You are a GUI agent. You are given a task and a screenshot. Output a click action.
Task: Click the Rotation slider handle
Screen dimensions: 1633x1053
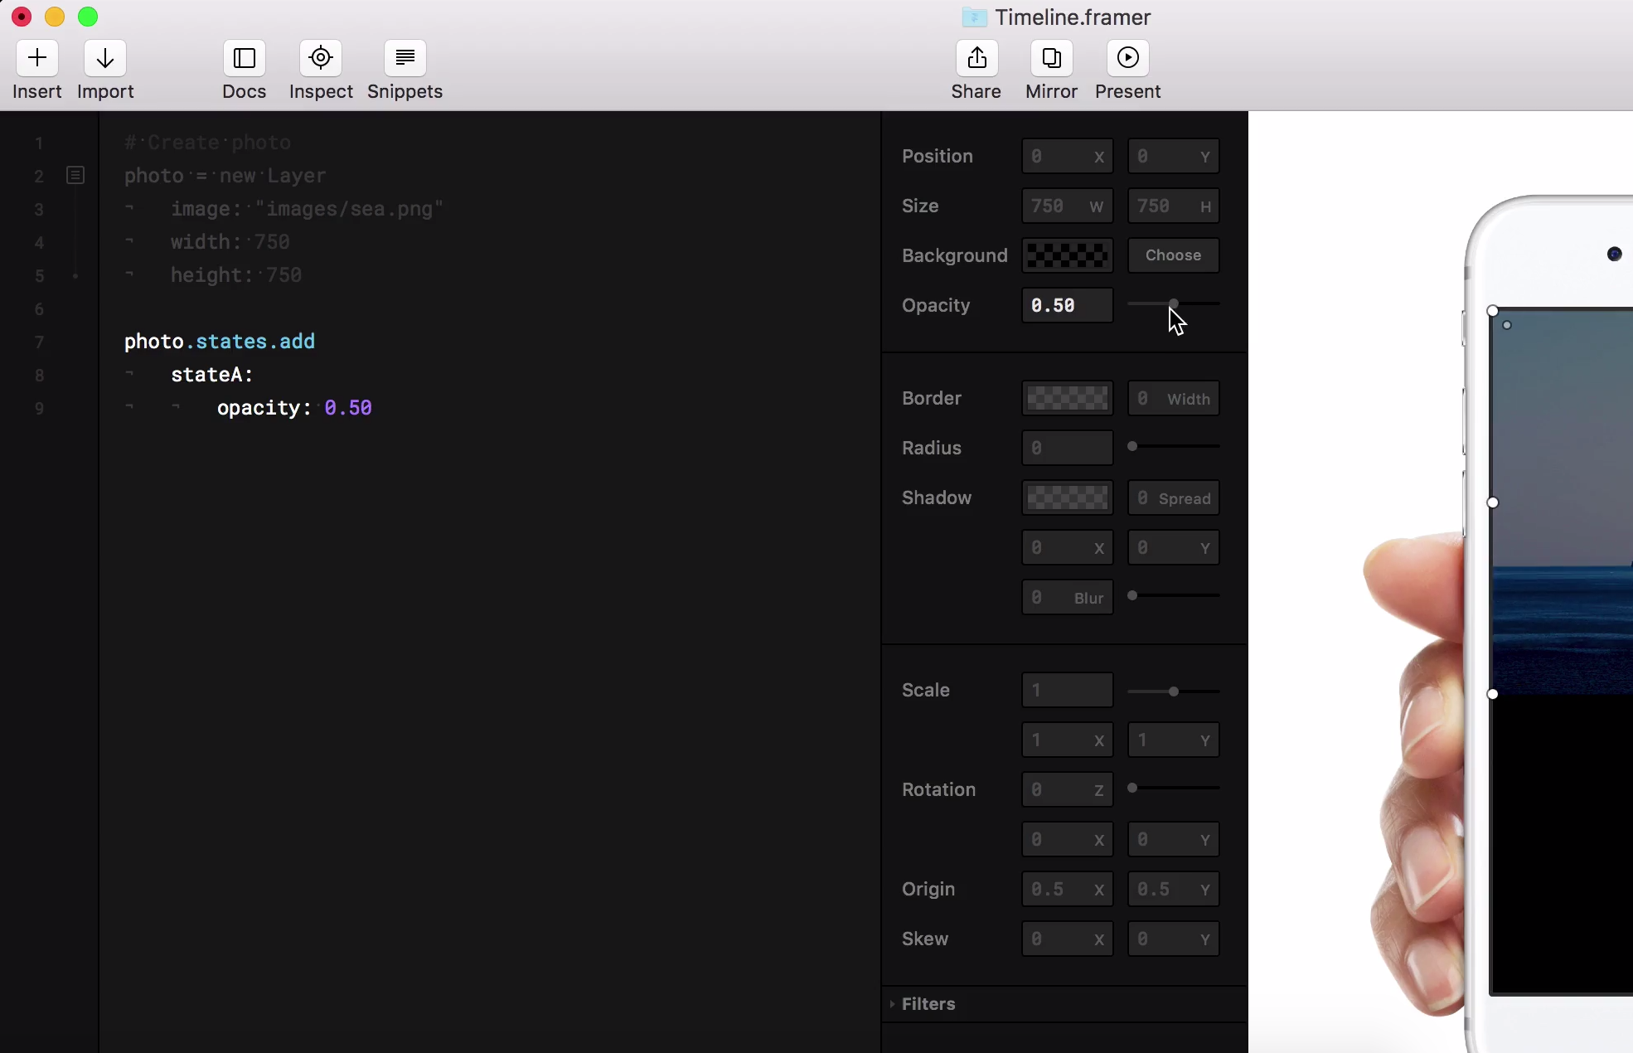(x=1132, y=788)
